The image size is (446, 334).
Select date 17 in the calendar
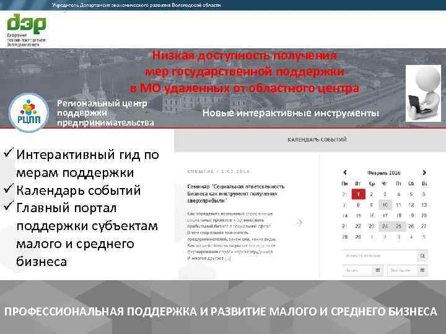pyautogui.click(x=385, y=216)
